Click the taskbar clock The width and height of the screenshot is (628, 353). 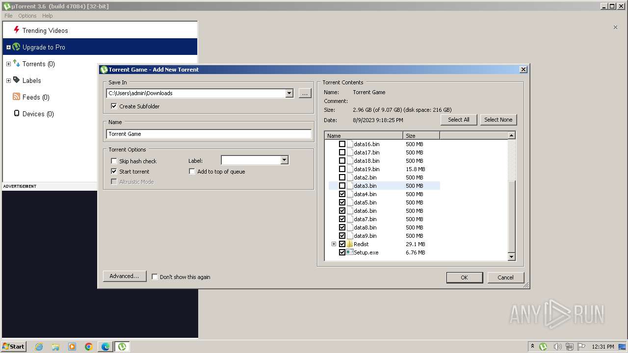603,347
